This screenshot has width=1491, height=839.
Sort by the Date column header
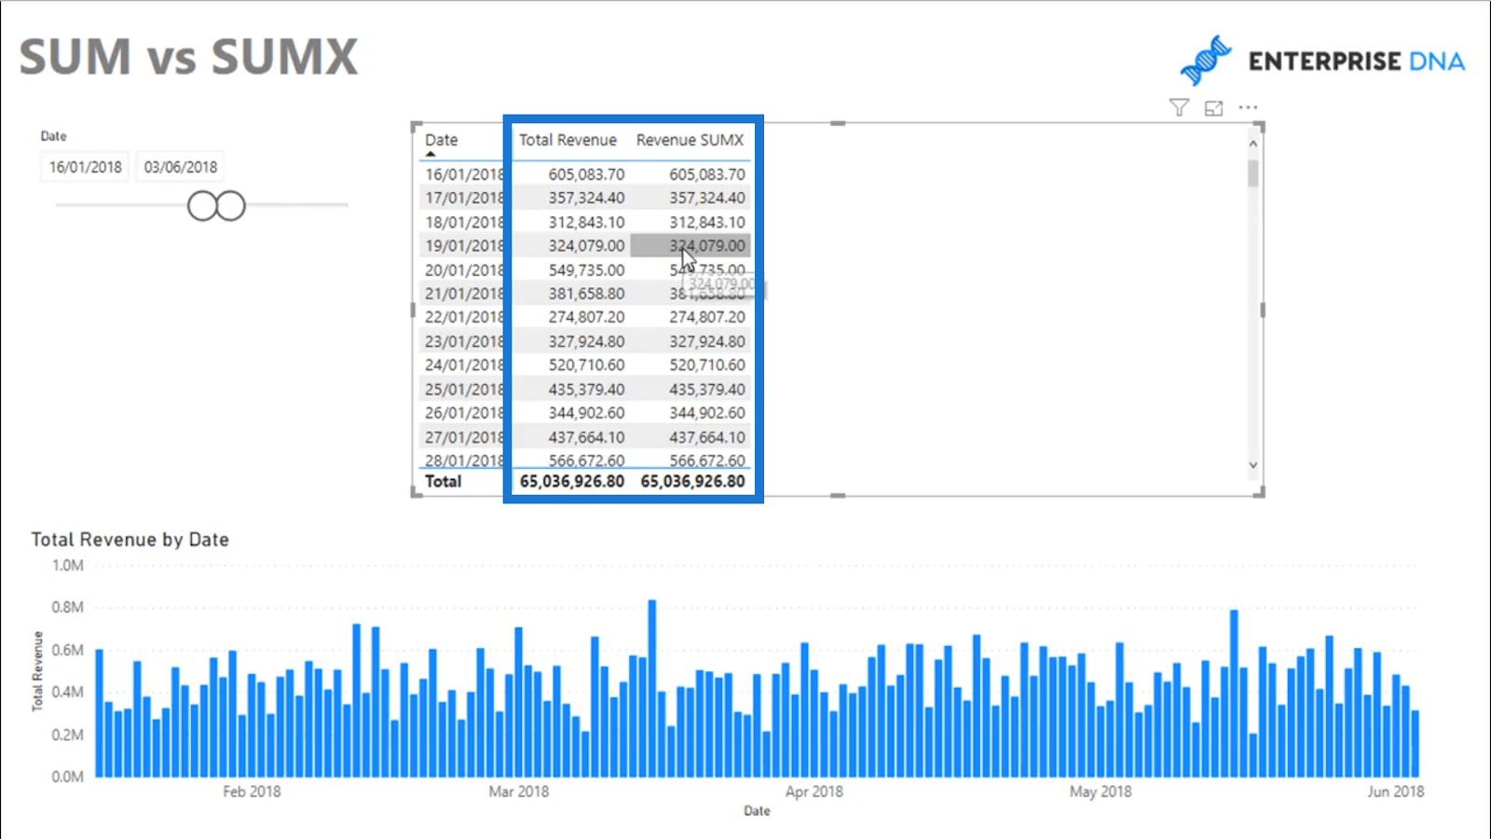click(x=441, y=140)
